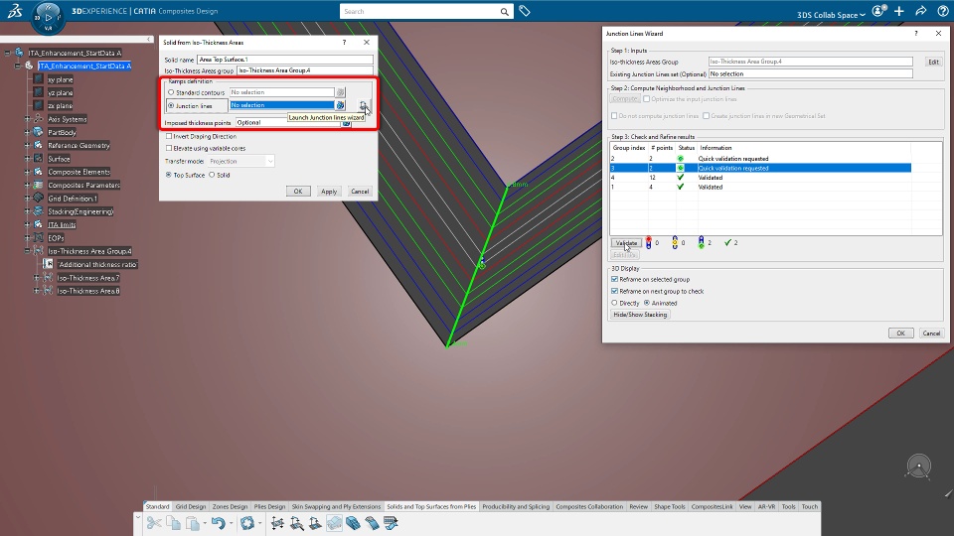The image size is (954, 536).
Task: Click the curved blue surface toolbar icon
Action: (x=372, y=523)
